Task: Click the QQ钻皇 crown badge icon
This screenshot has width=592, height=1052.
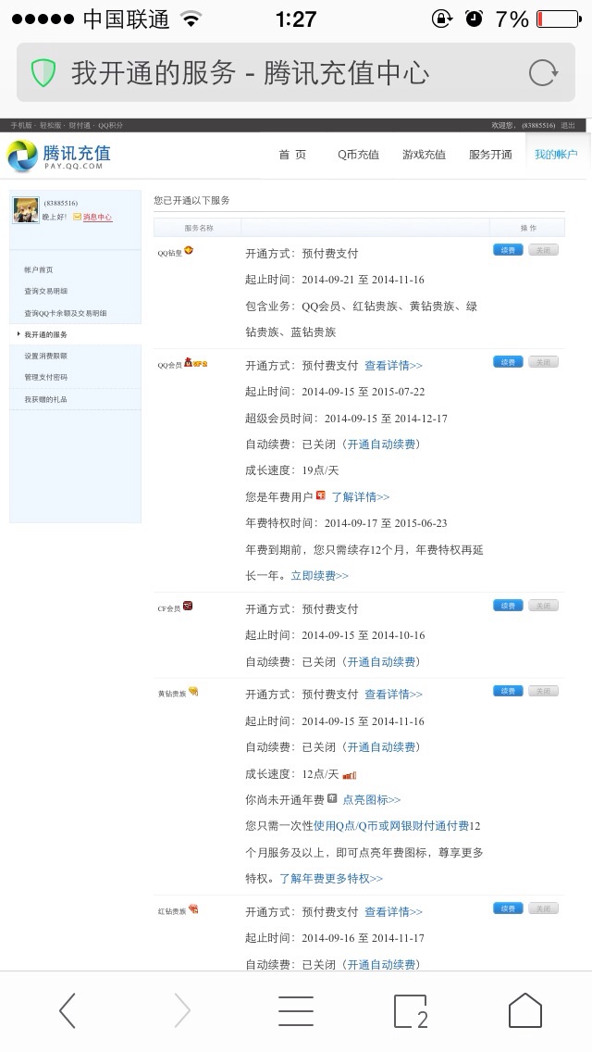Action: pos(189,250)
